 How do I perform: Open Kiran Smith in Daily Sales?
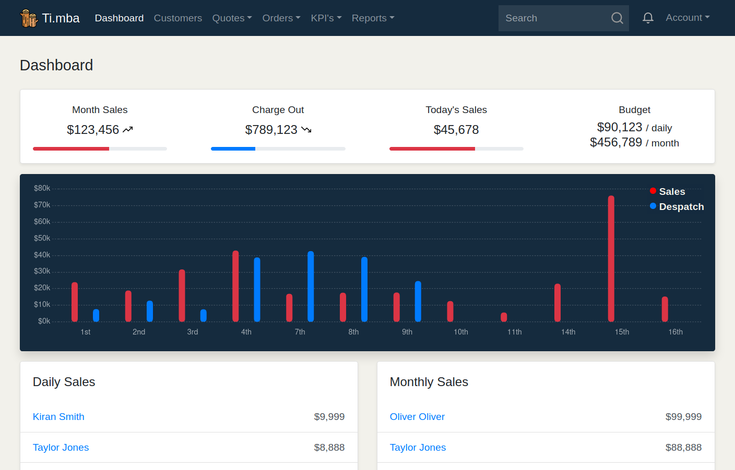(58, 417)
